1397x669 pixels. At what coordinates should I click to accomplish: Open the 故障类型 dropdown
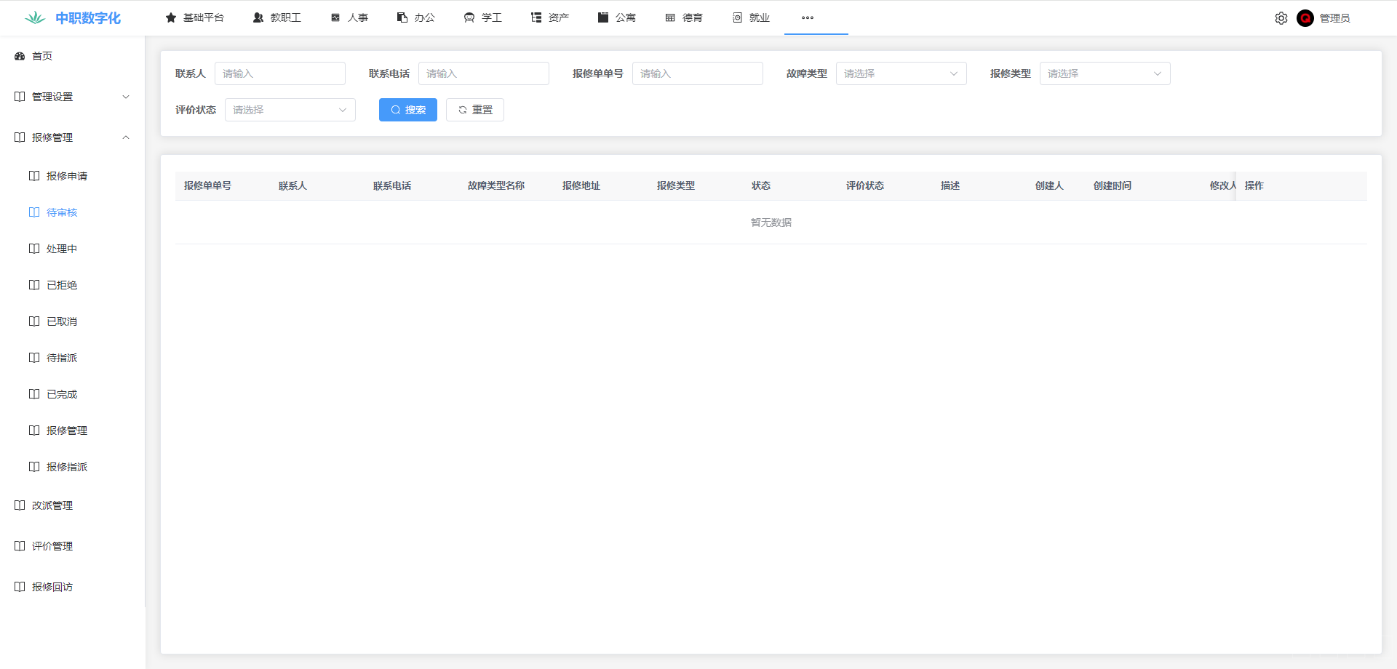coord(901,73)
